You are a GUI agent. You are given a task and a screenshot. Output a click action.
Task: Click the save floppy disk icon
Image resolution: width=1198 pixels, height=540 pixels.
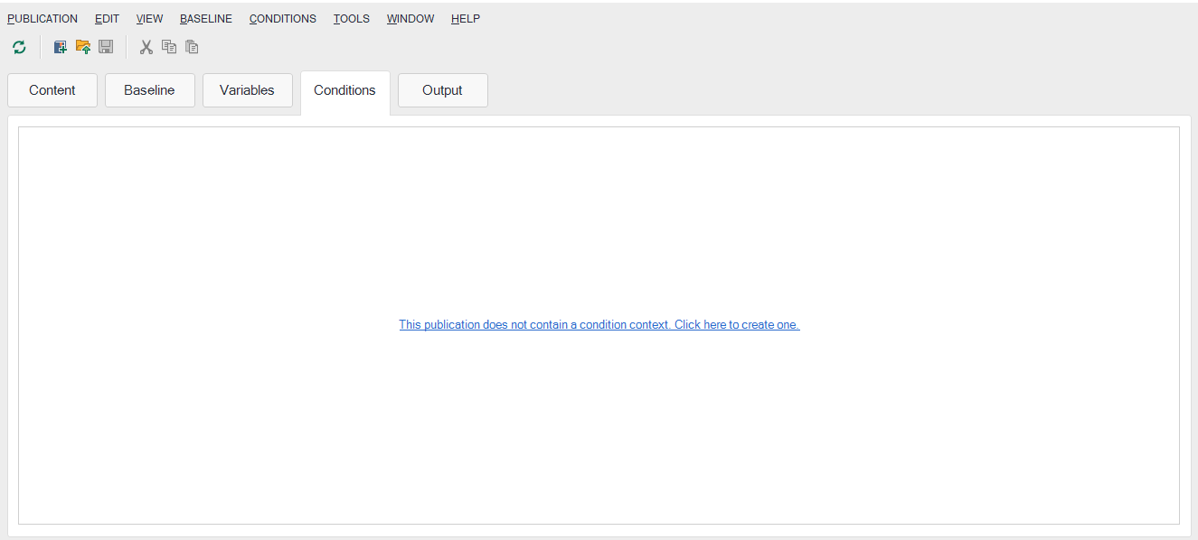coord(106,47)
